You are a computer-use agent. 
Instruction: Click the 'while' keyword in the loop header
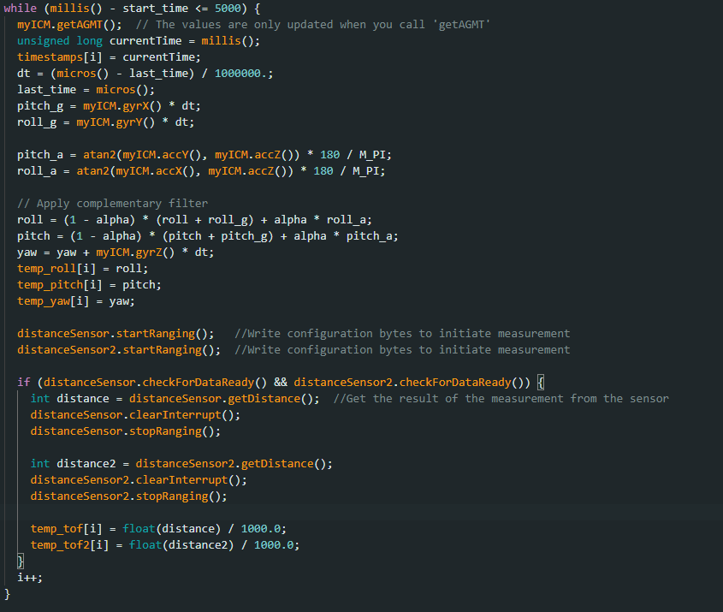(21, 9)
